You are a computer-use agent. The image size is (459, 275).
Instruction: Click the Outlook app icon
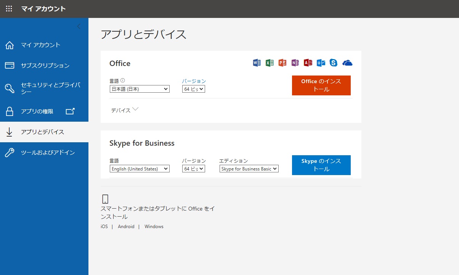[x=321, y=63]
